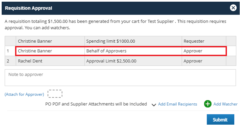Select the Rachel Dent approver row
Viewport: 240px width, 127px height.
(x=120, y=61)
